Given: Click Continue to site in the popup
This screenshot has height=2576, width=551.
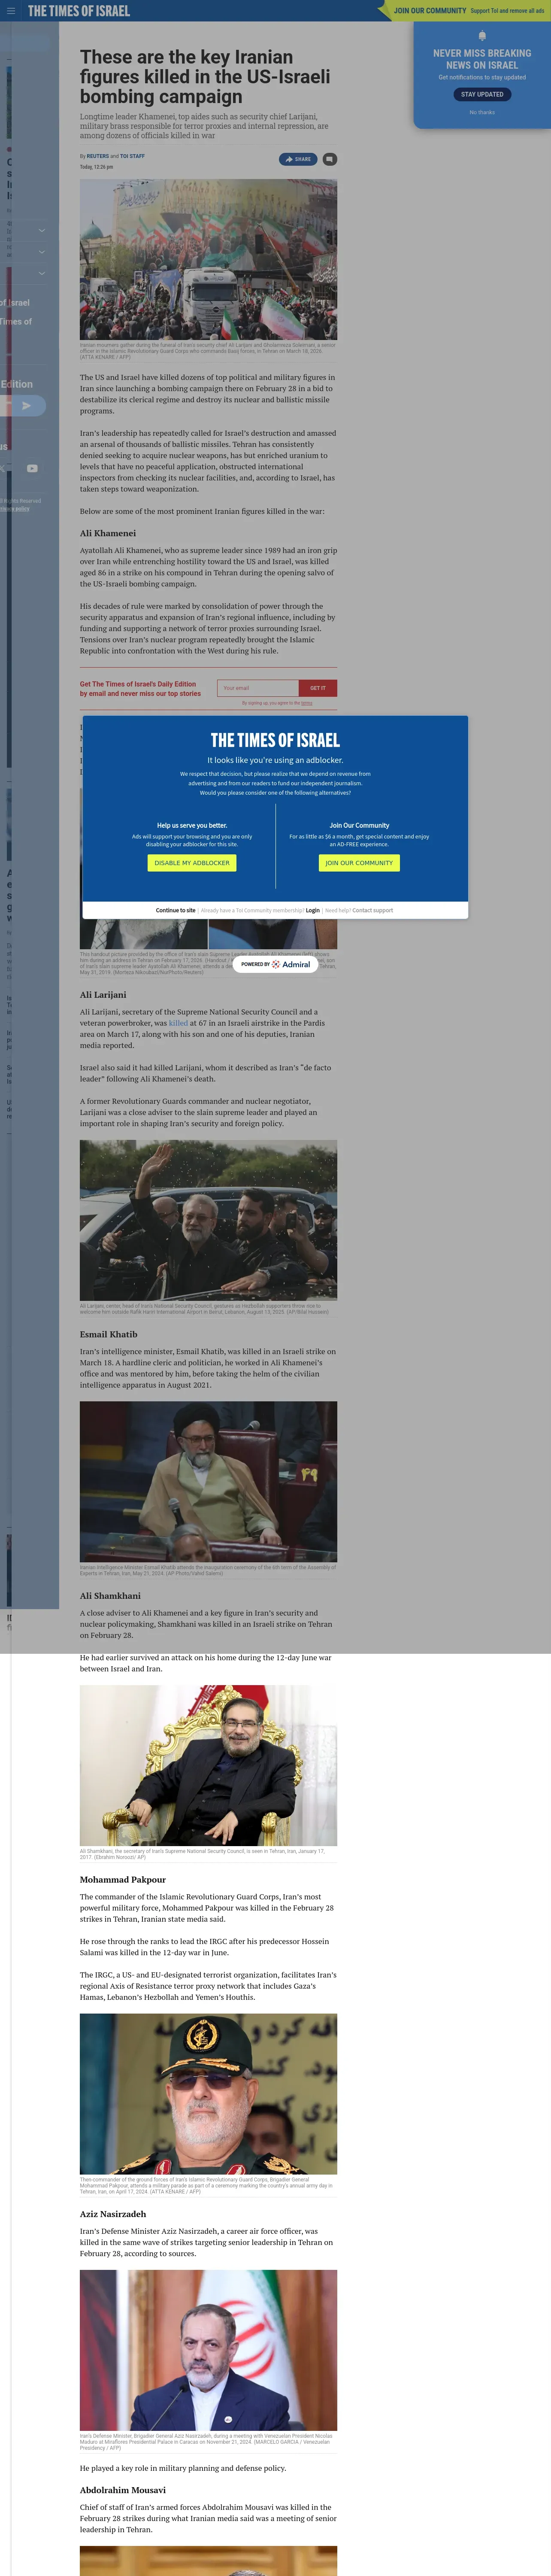Looking at the screenshot, I should point(176,911).
